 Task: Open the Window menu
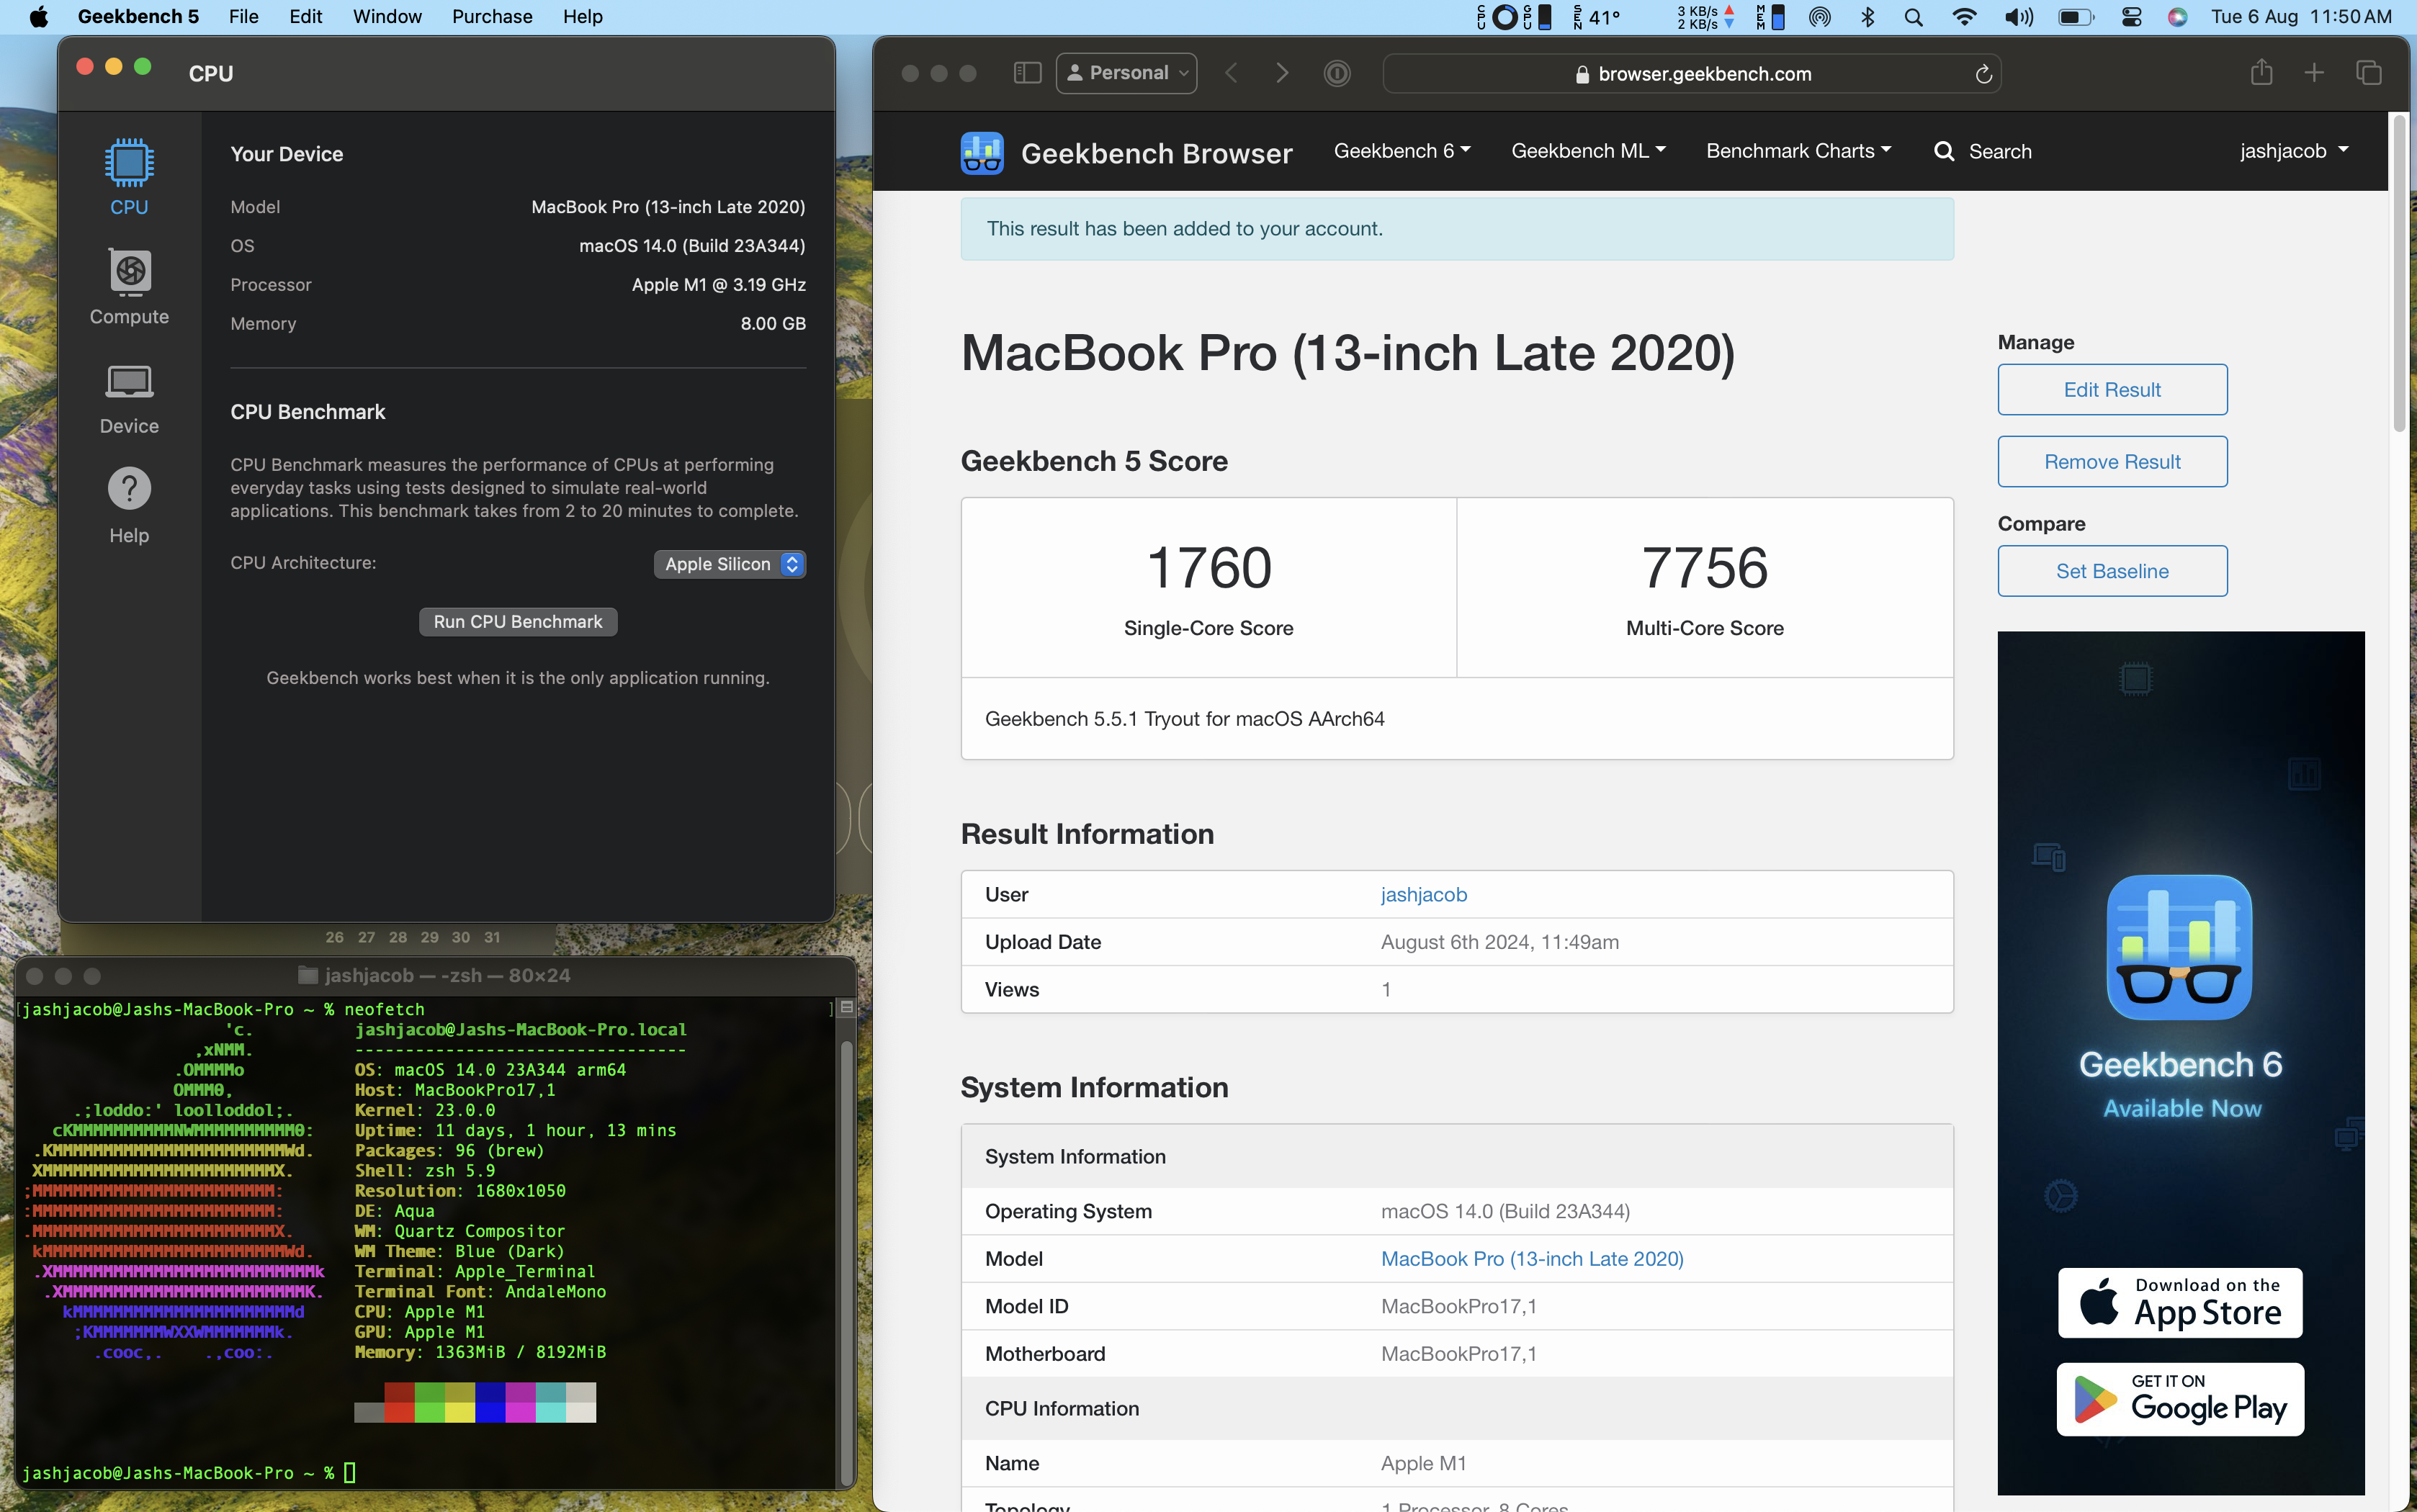[x=387, y=17]
